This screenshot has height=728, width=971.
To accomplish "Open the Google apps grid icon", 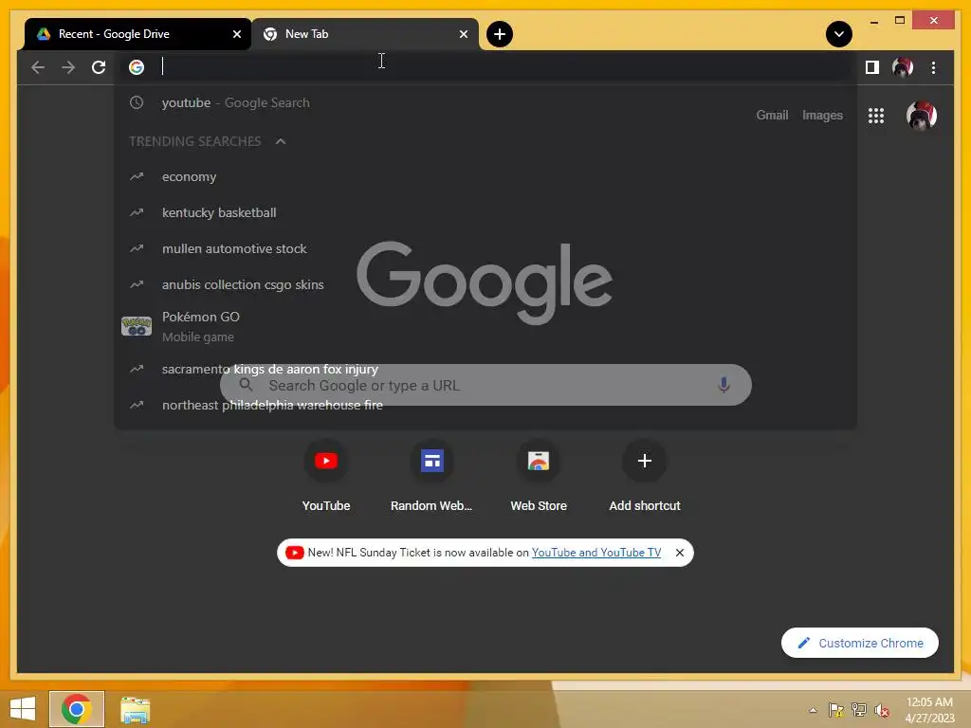I will (875, 116).
